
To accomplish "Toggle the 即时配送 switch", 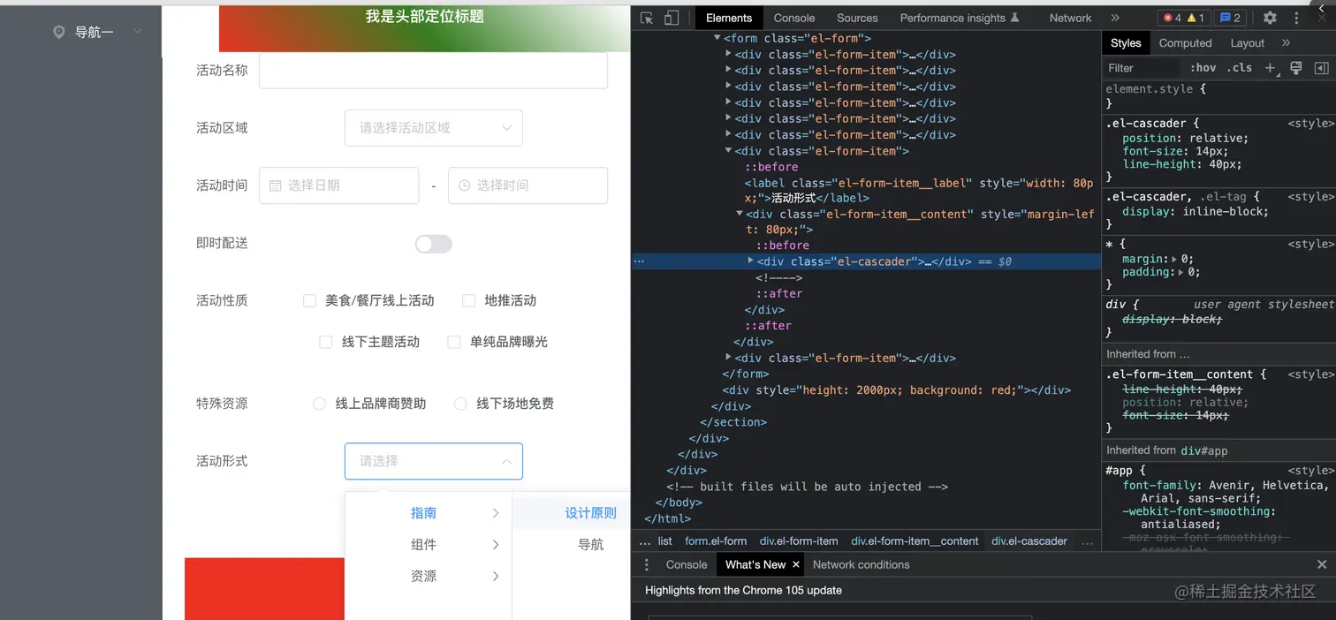I will (434, 244).
